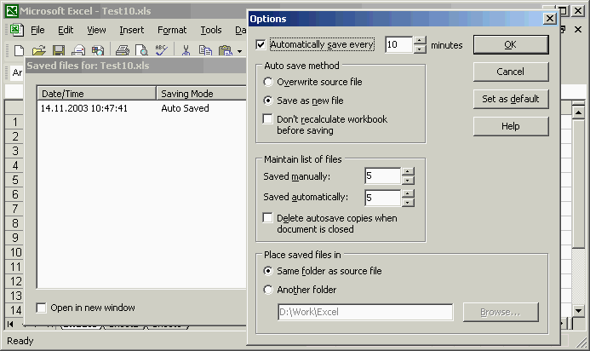Viewport: 590px width, 351px height.
Task: Open Print Preview from toolbar
Action: click(141, 49)
